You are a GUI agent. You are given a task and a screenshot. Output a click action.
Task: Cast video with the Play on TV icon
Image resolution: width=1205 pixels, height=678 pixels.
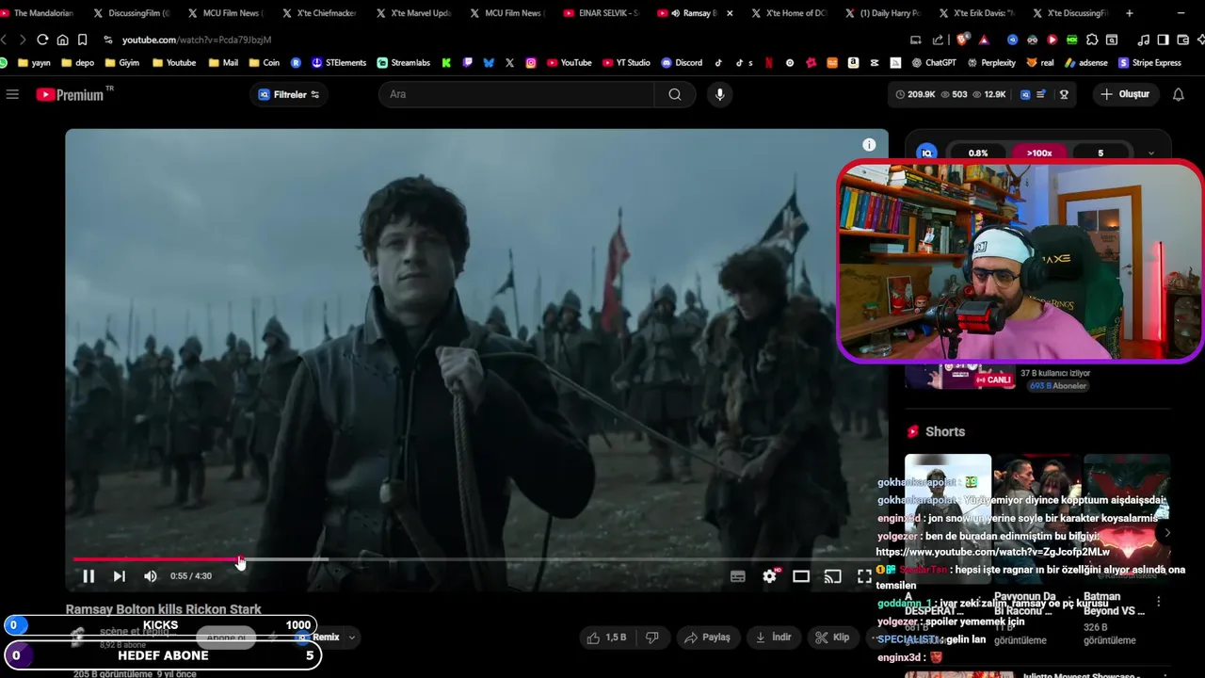832,576
